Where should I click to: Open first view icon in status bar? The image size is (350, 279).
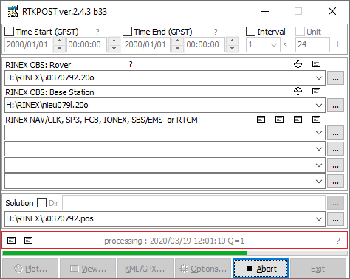(x=11, y=240)
